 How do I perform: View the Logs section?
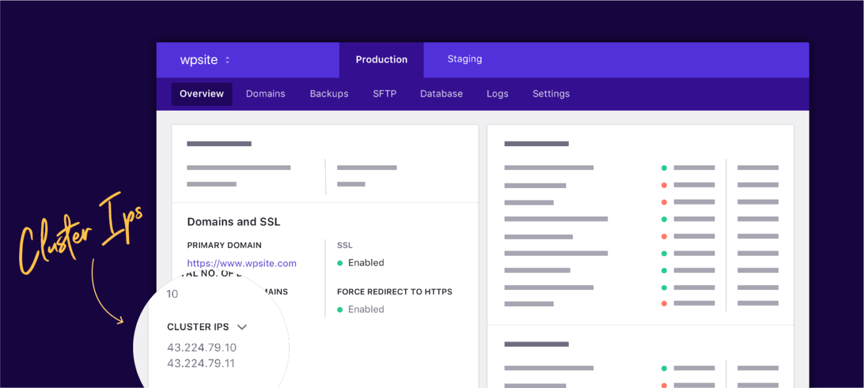click(x=497, y=93)
